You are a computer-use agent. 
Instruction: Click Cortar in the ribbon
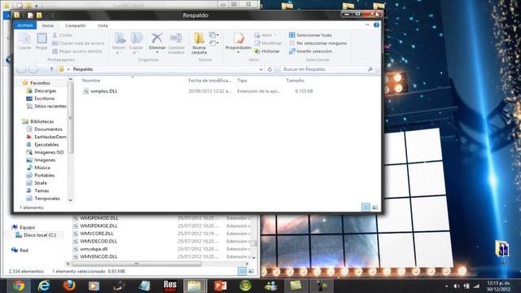point(63,35)
